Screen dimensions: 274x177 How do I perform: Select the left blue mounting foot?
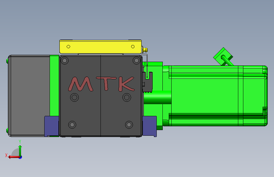coord(52,126)
